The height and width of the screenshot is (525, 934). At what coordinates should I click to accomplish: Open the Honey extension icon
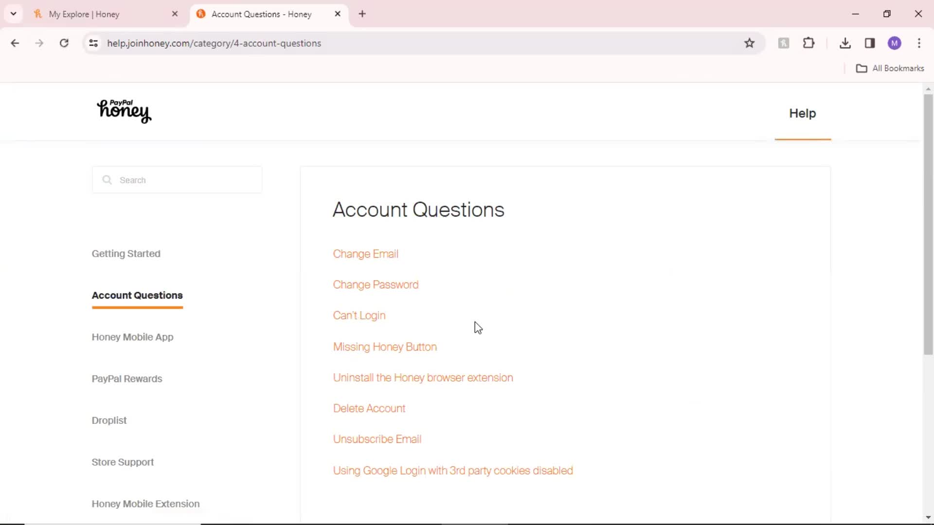click(784, 43)
